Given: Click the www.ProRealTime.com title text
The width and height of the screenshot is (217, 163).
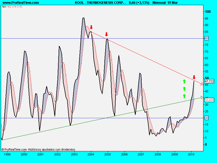Looking at the screenshot, I should point(21,3).
